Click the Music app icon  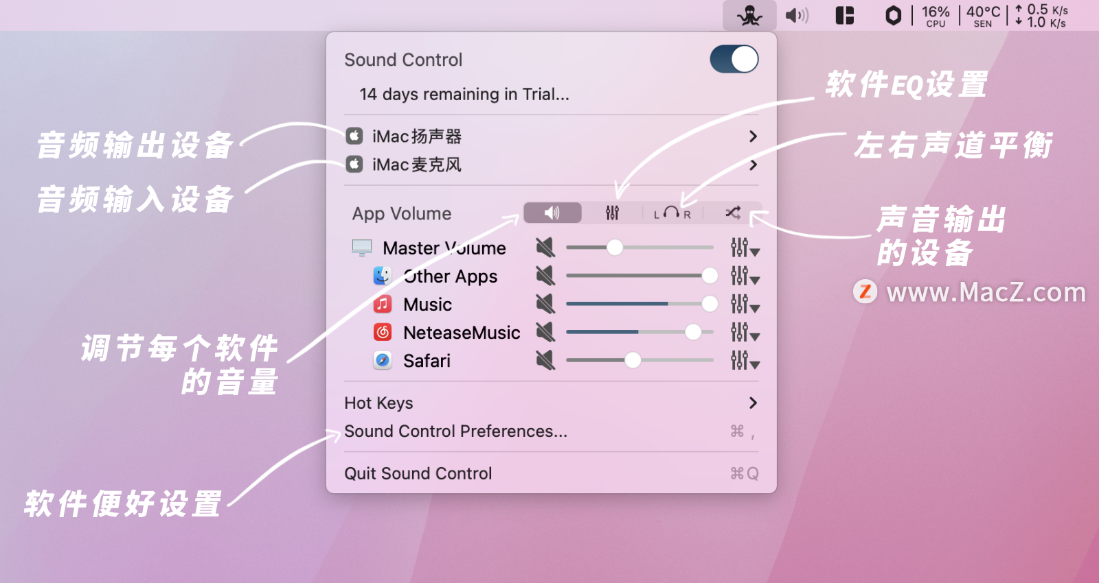click(x=383, y=304)
